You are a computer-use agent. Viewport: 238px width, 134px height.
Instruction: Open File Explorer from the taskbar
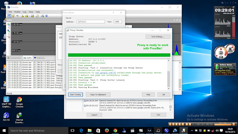pos(90,131)
